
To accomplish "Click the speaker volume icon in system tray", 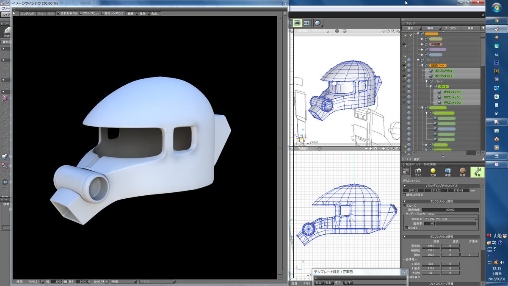I will pos(502,262).
